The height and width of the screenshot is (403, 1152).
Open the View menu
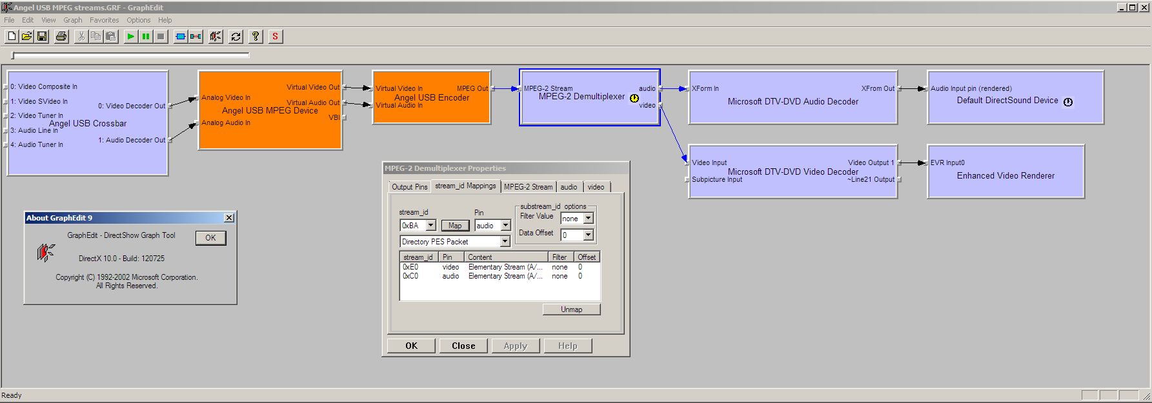pyautogui.click(x=48, y=20)
